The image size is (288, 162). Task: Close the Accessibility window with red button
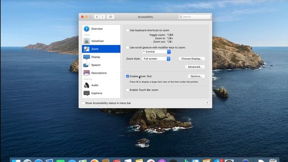[x=82, y=17]
